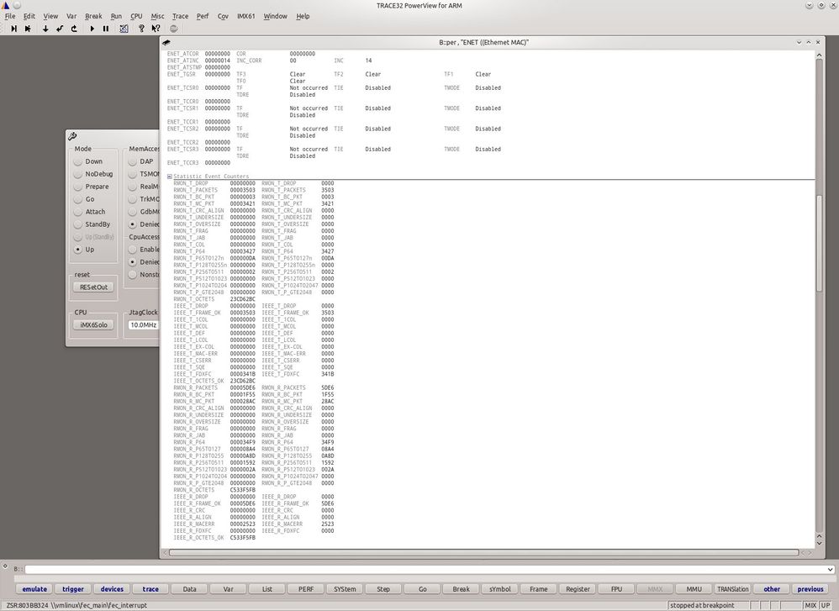Click the devices softkey button
Screen dimensions: 839x611
[x=112, y=589]
